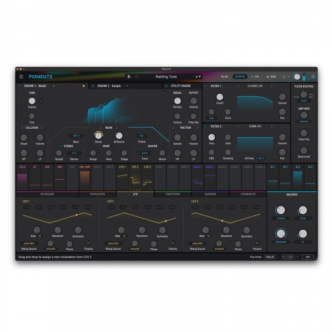Select the ENV AMP modulation source
The image size is (333, 333).
pos(85,177)
